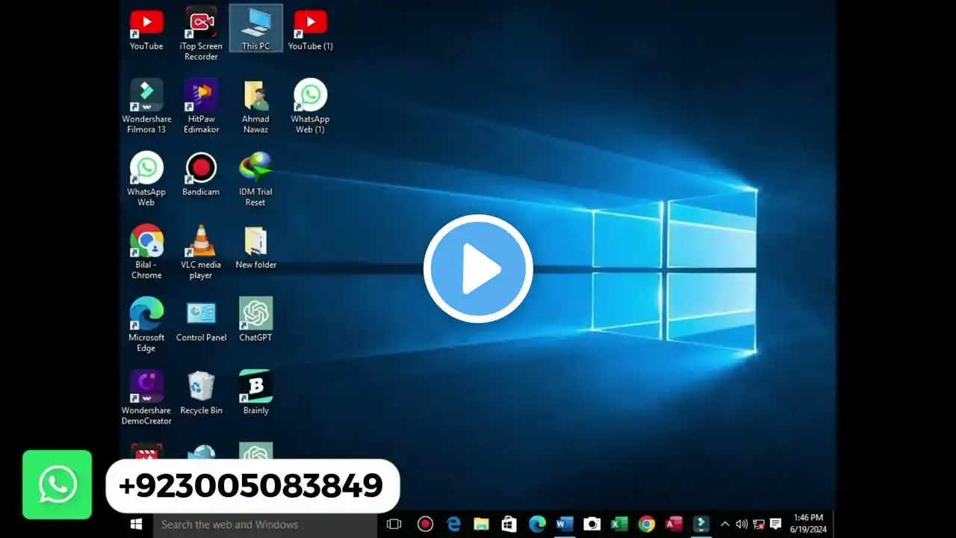Open the Camera app in the taskbar
Image resolution: width=956 pixels, height=538 pixels.
point(592,525)
